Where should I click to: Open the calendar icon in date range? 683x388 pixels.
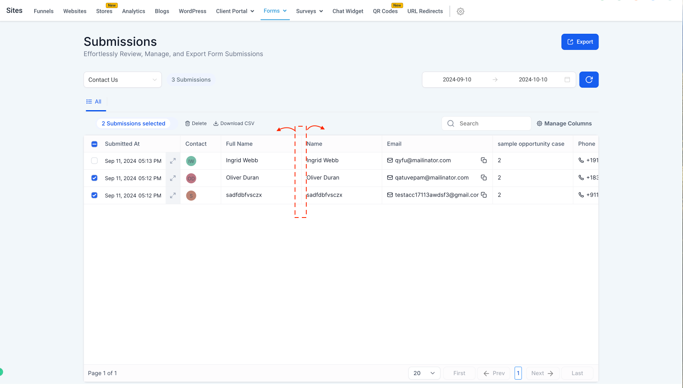coord(567,80)
